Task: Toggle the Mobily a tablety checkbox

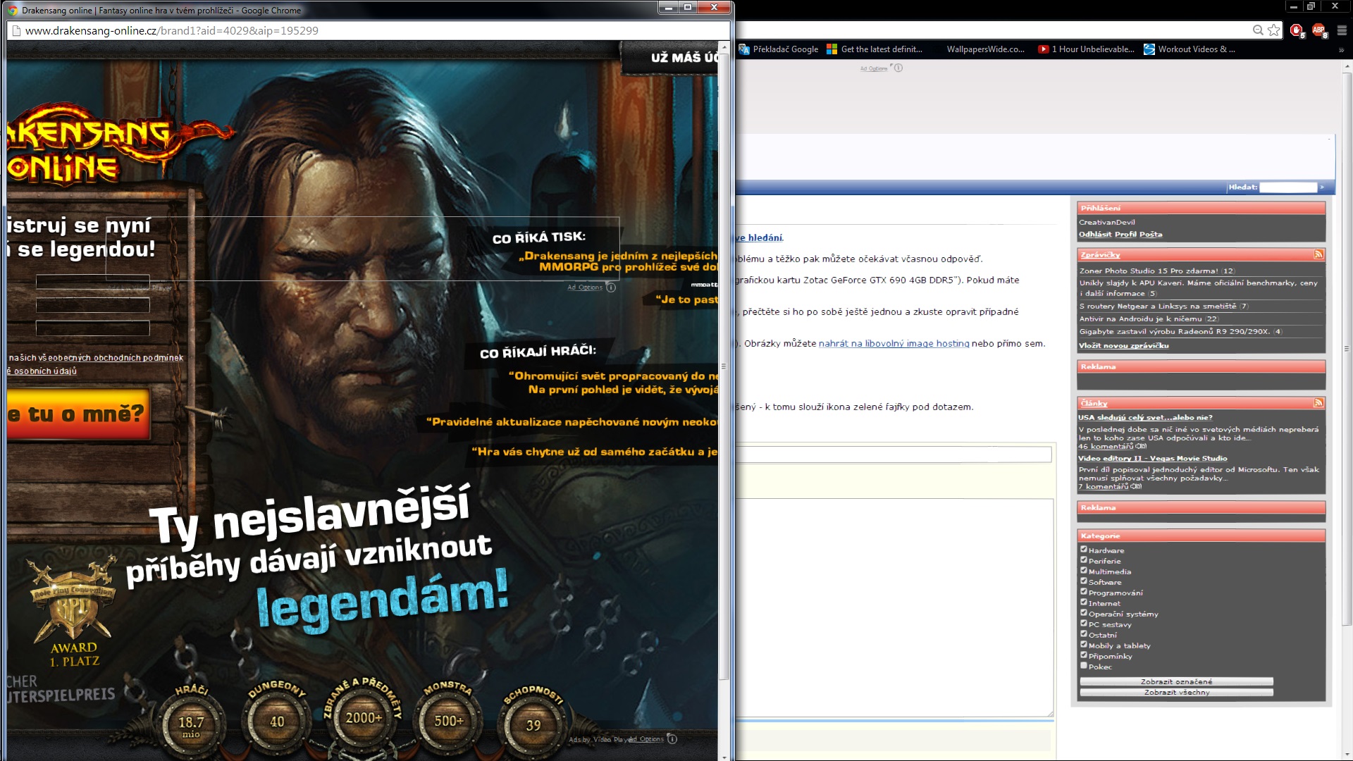Action: (x=1084, y=645)
